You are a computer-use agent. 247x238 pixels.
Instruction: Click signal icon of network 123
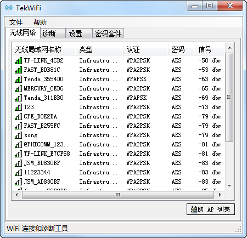[18, 107]
